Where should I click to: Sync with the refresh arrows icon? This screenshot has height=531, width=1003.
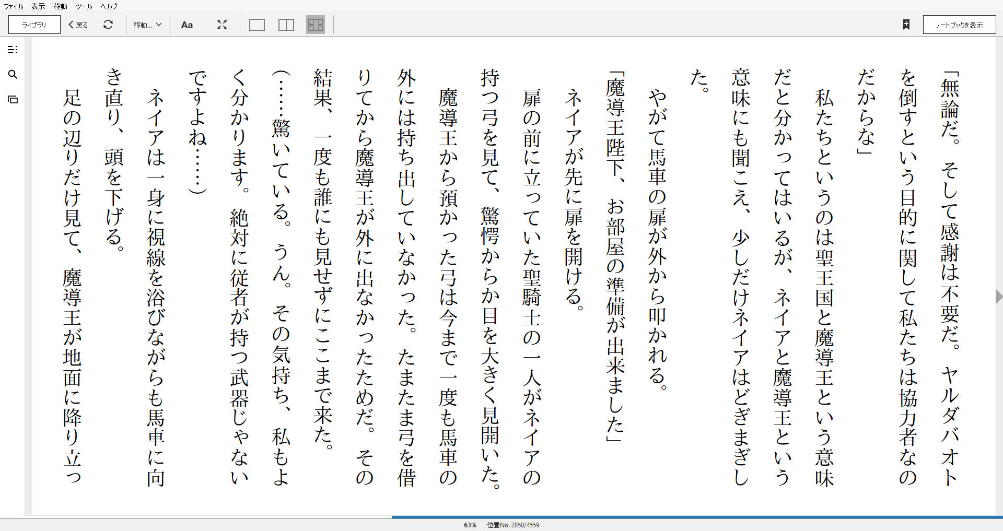coord(108,25)
